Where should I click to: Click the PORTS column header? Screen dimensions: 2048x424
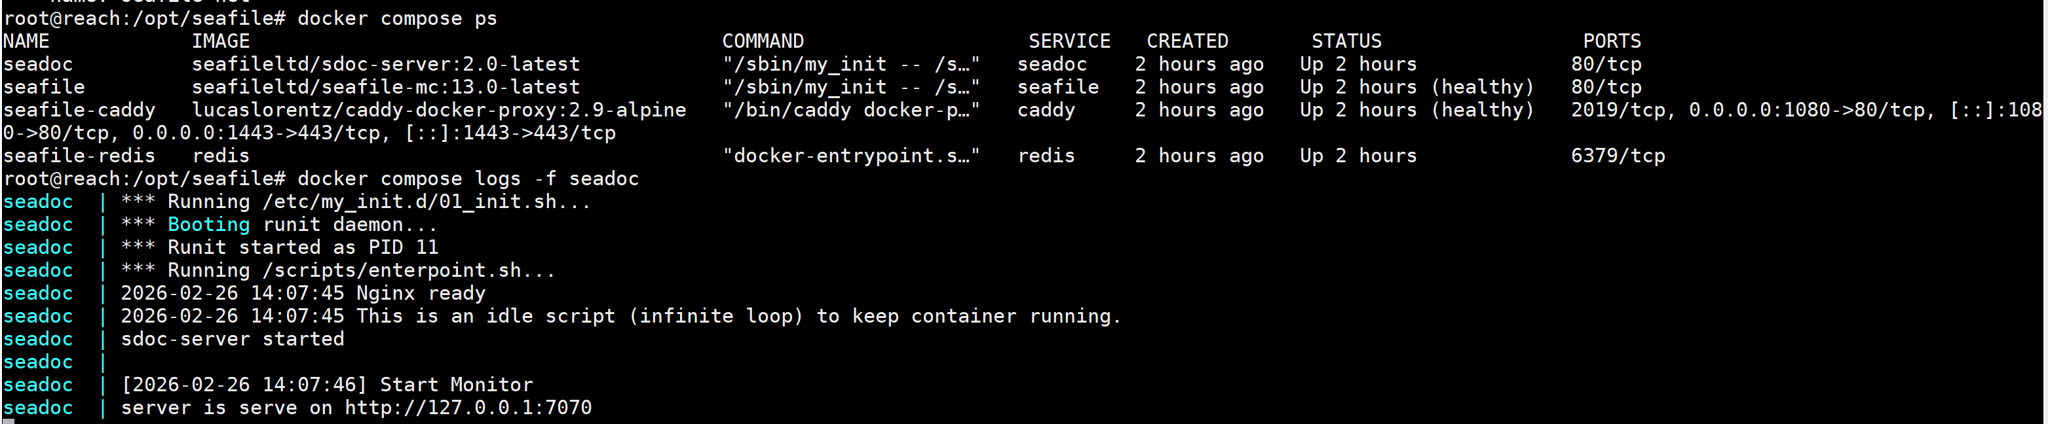[1612, 41]
